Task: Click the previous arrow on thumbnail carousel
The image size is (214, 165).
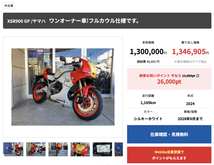Action: [x=7, y=148]
